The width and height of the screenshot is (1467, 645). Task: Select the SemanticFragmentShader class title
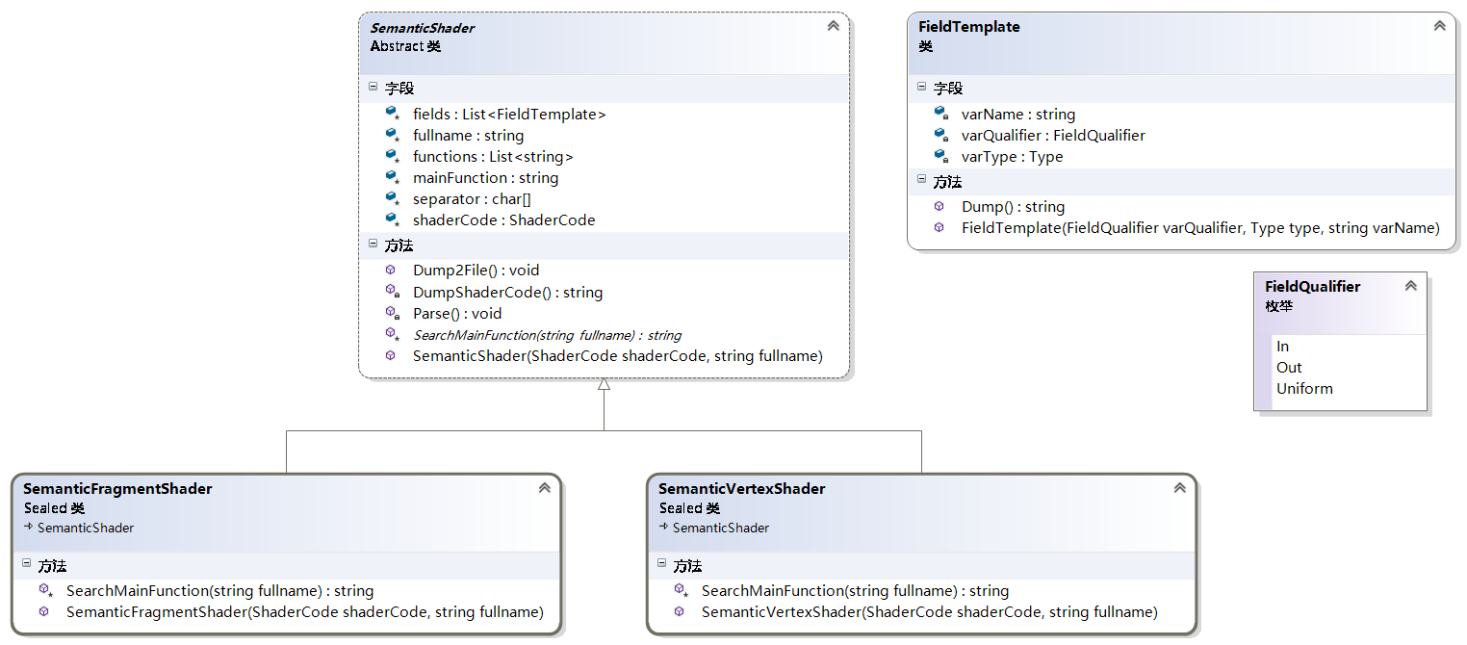117,489
